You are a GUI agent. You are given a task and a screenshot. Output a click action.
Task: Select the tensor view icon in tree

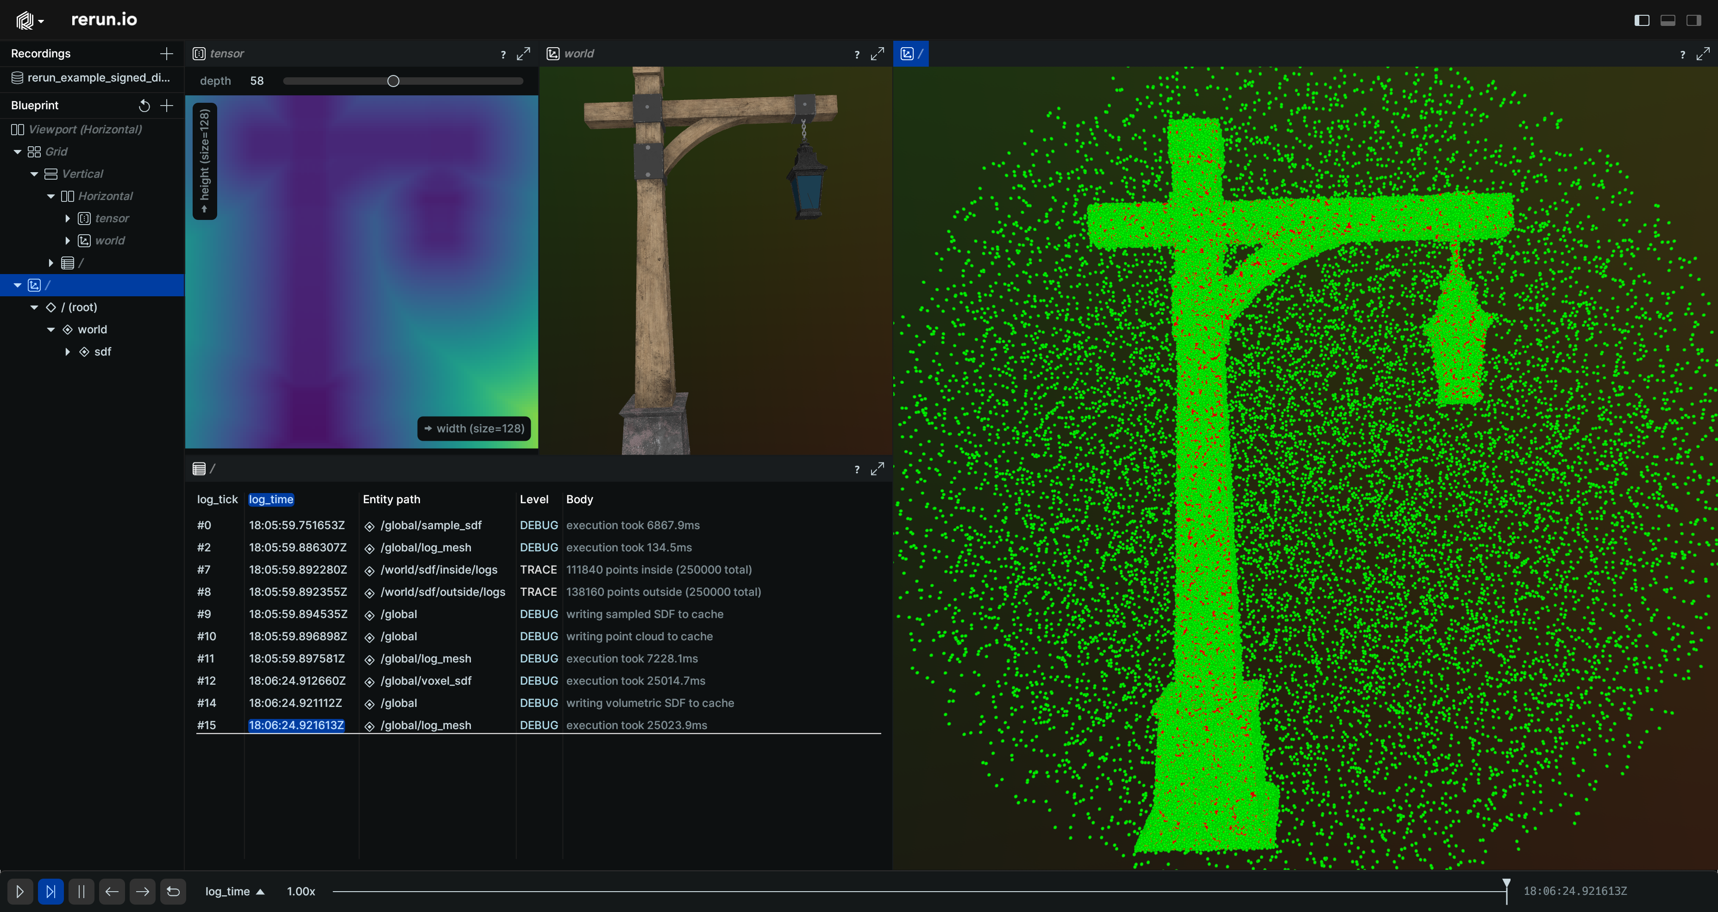[84, 219]
